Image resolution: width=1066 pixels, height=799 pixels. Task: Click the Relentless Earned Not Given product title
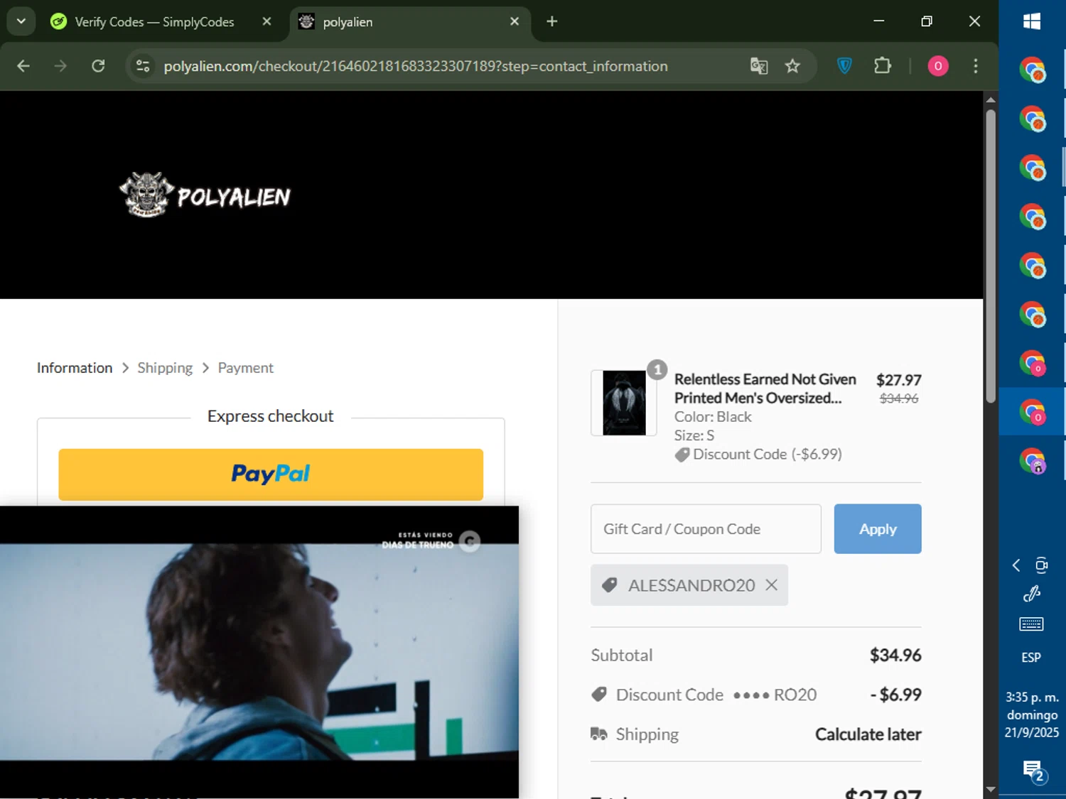[765, 388]
